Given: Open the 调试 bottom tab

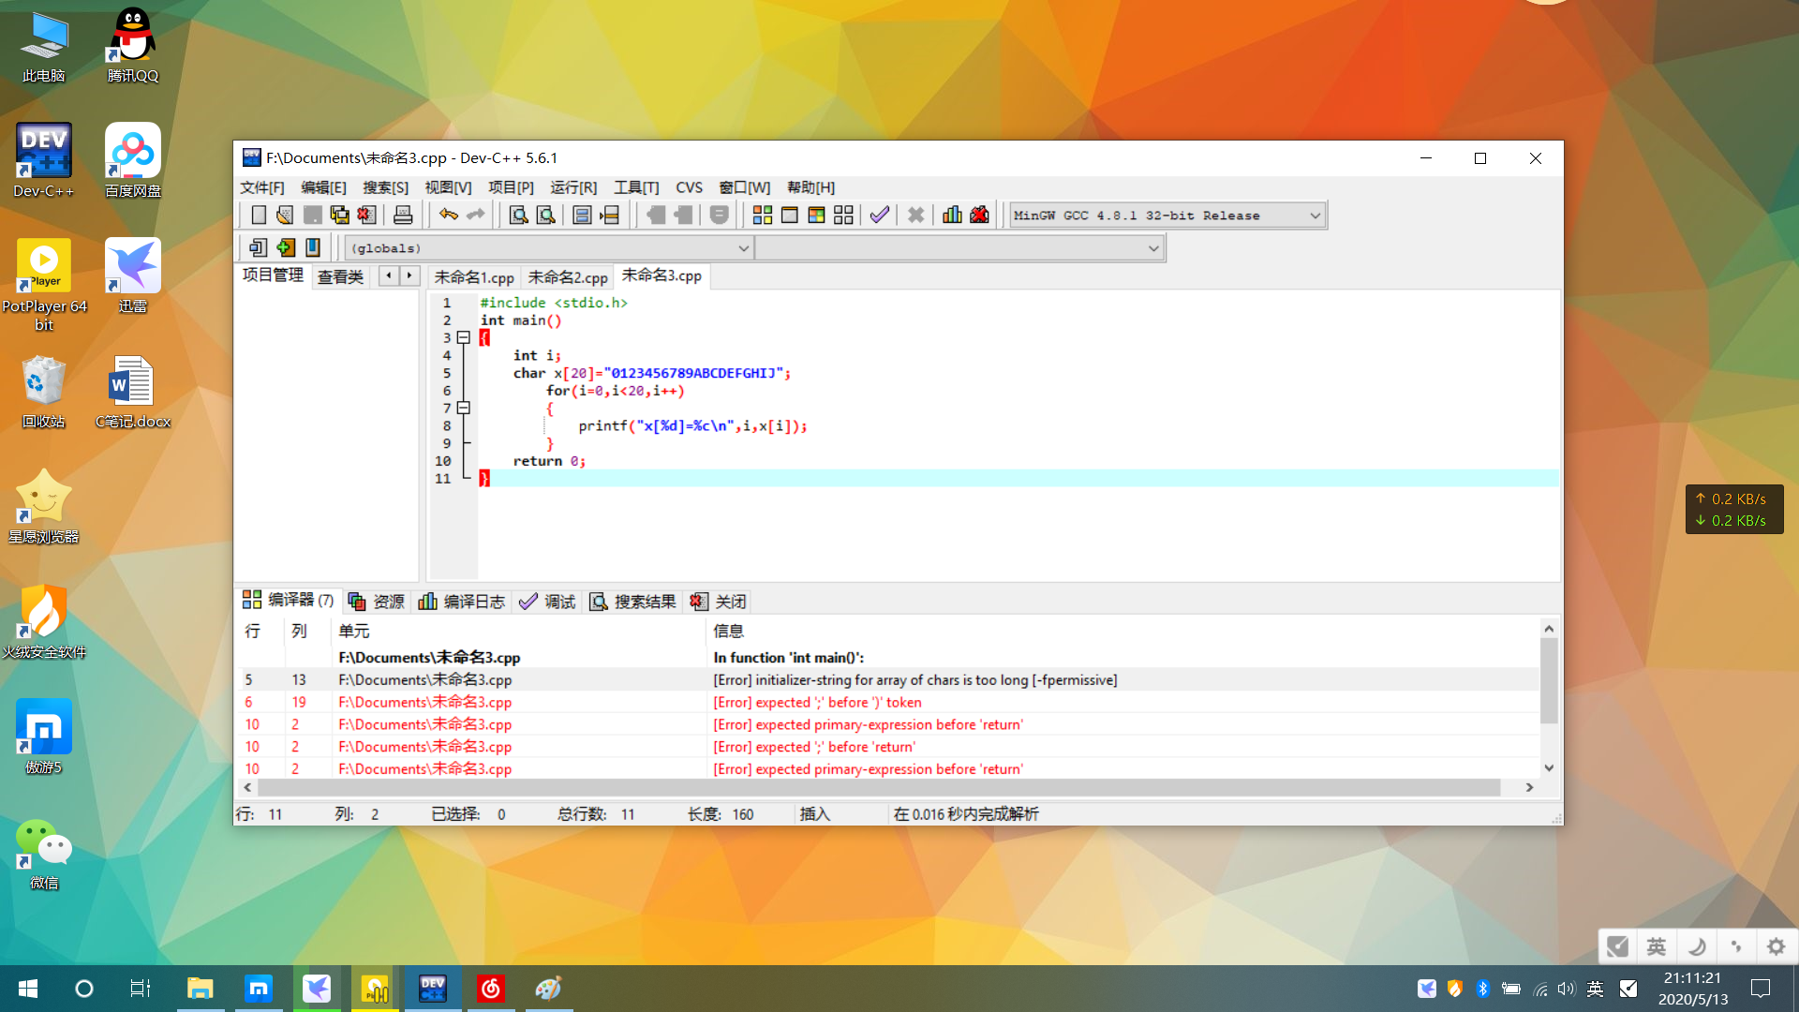Looking at the screenshot, I should [548, 602].
